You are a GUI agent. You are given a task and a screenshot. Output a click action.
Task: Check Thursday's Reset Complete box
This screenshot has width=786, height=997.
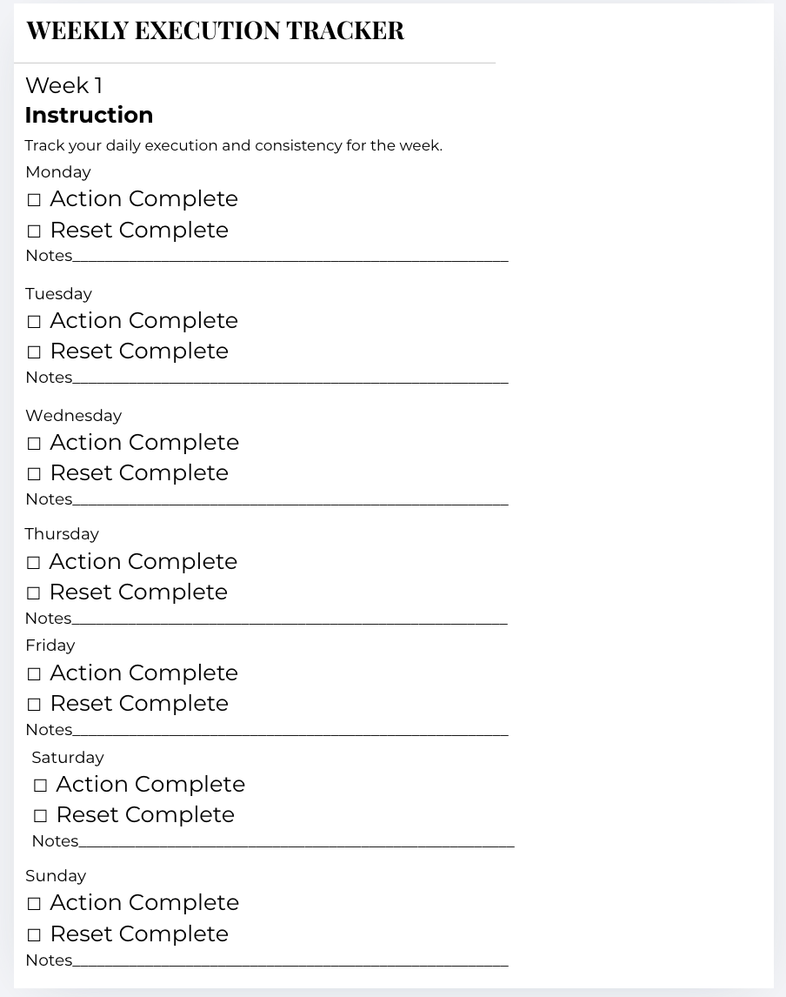[x=33, y=593]
